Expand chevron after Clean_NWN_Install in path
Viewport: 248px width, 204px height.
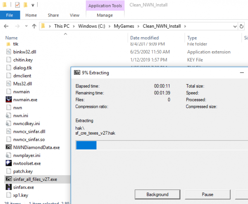pyautogui.click(x=185, y=26)
